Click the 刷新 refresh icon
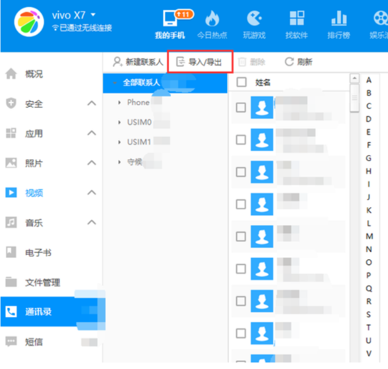 [289, 62]
